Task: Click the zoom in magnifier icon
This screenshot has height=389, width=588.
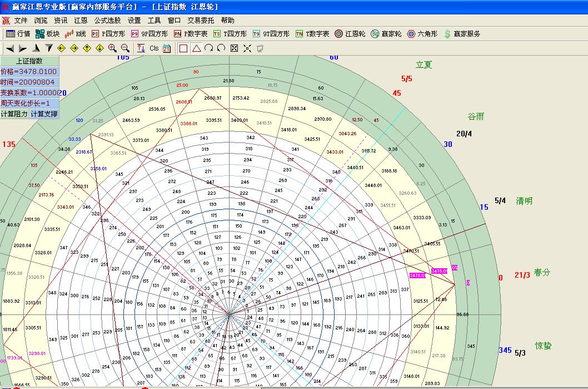Action: (x=112, y=48)
